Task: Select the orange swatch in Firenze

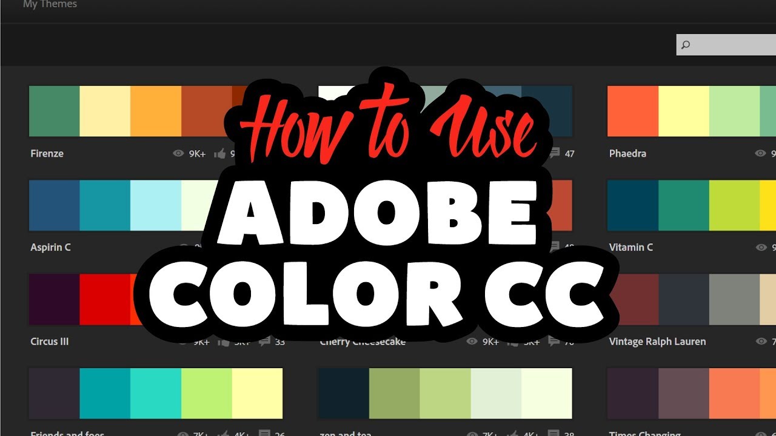Action: point(156,111)
